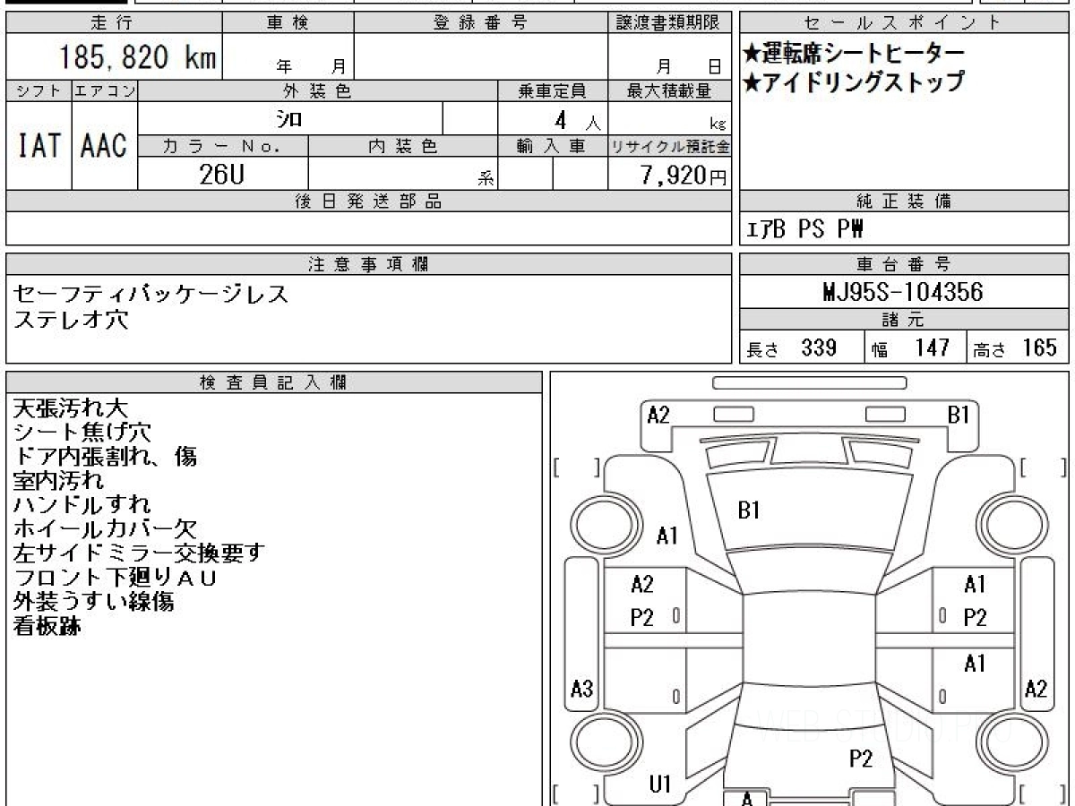The image size is (1075, 806).
Task: Click the 内装色 header
Action: (403, 146)
